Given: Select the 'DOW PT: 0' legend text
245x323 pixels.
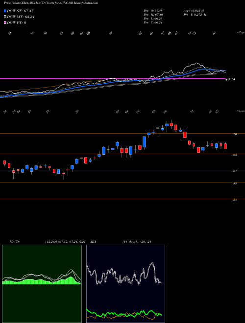Looking at the screenshot, I should point(17,23).
